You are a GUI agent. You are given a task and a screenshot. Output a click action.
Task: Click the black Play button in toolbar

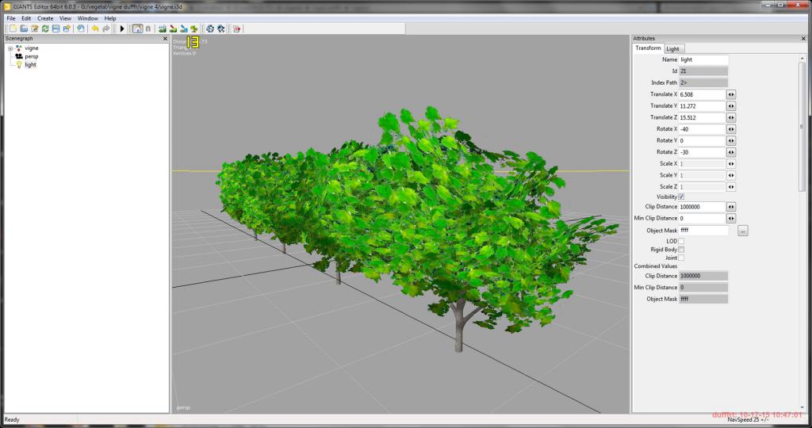tap(122, 29)
